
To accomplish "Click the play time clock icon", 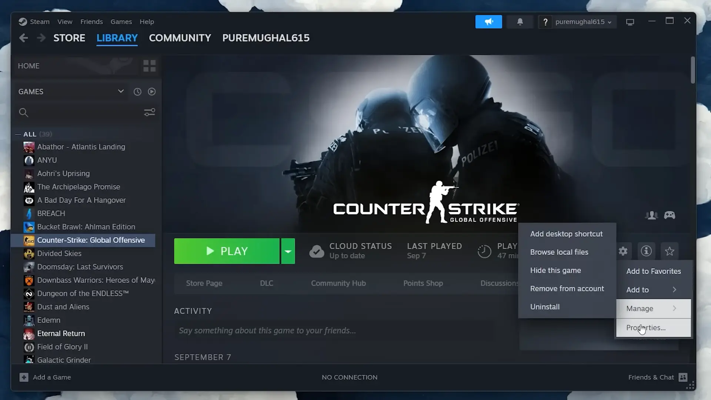I will tap(484, 251).
